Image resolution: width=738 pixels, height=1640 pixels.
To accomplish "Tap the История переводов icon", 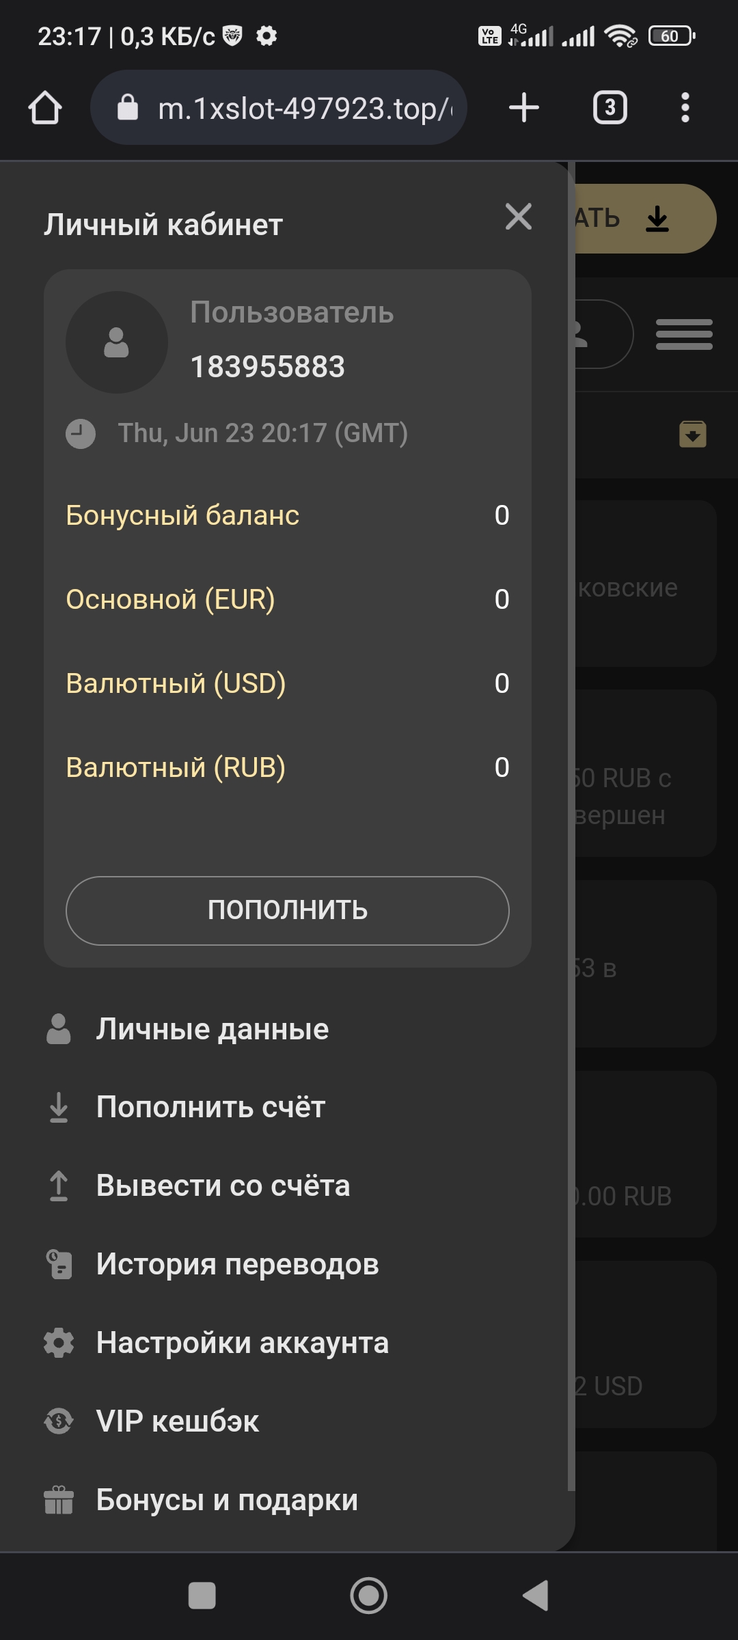I will click(59, 1264).
